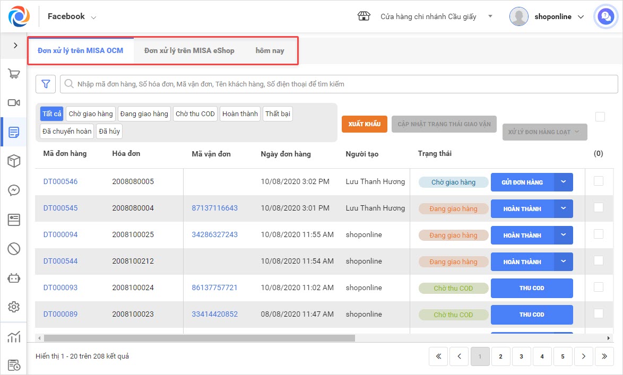Image resolution: width=623 pixels, height=375 pixels.
Task: Open order link DT000545
Action: (x=60, y=208)
